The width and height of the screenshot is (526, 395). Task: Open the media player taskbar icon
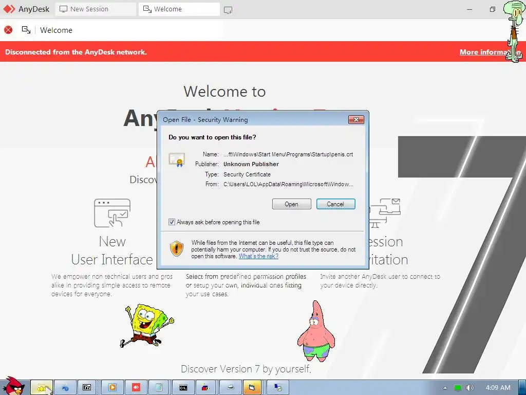coord(112,388)
